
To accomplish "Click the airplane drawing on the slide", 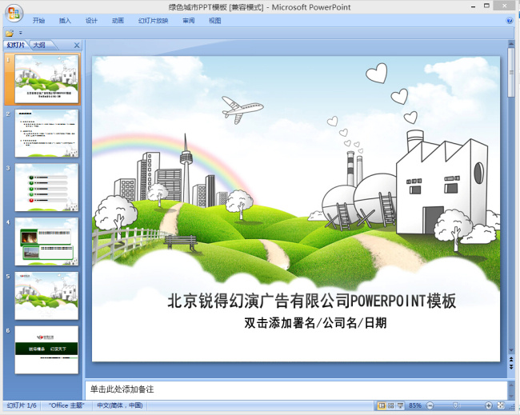I will 242,110.
